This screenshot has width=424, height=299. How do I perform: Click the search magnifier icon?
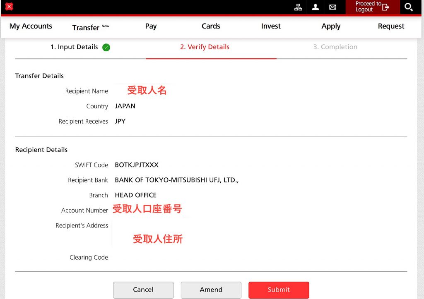click(408, 7)
